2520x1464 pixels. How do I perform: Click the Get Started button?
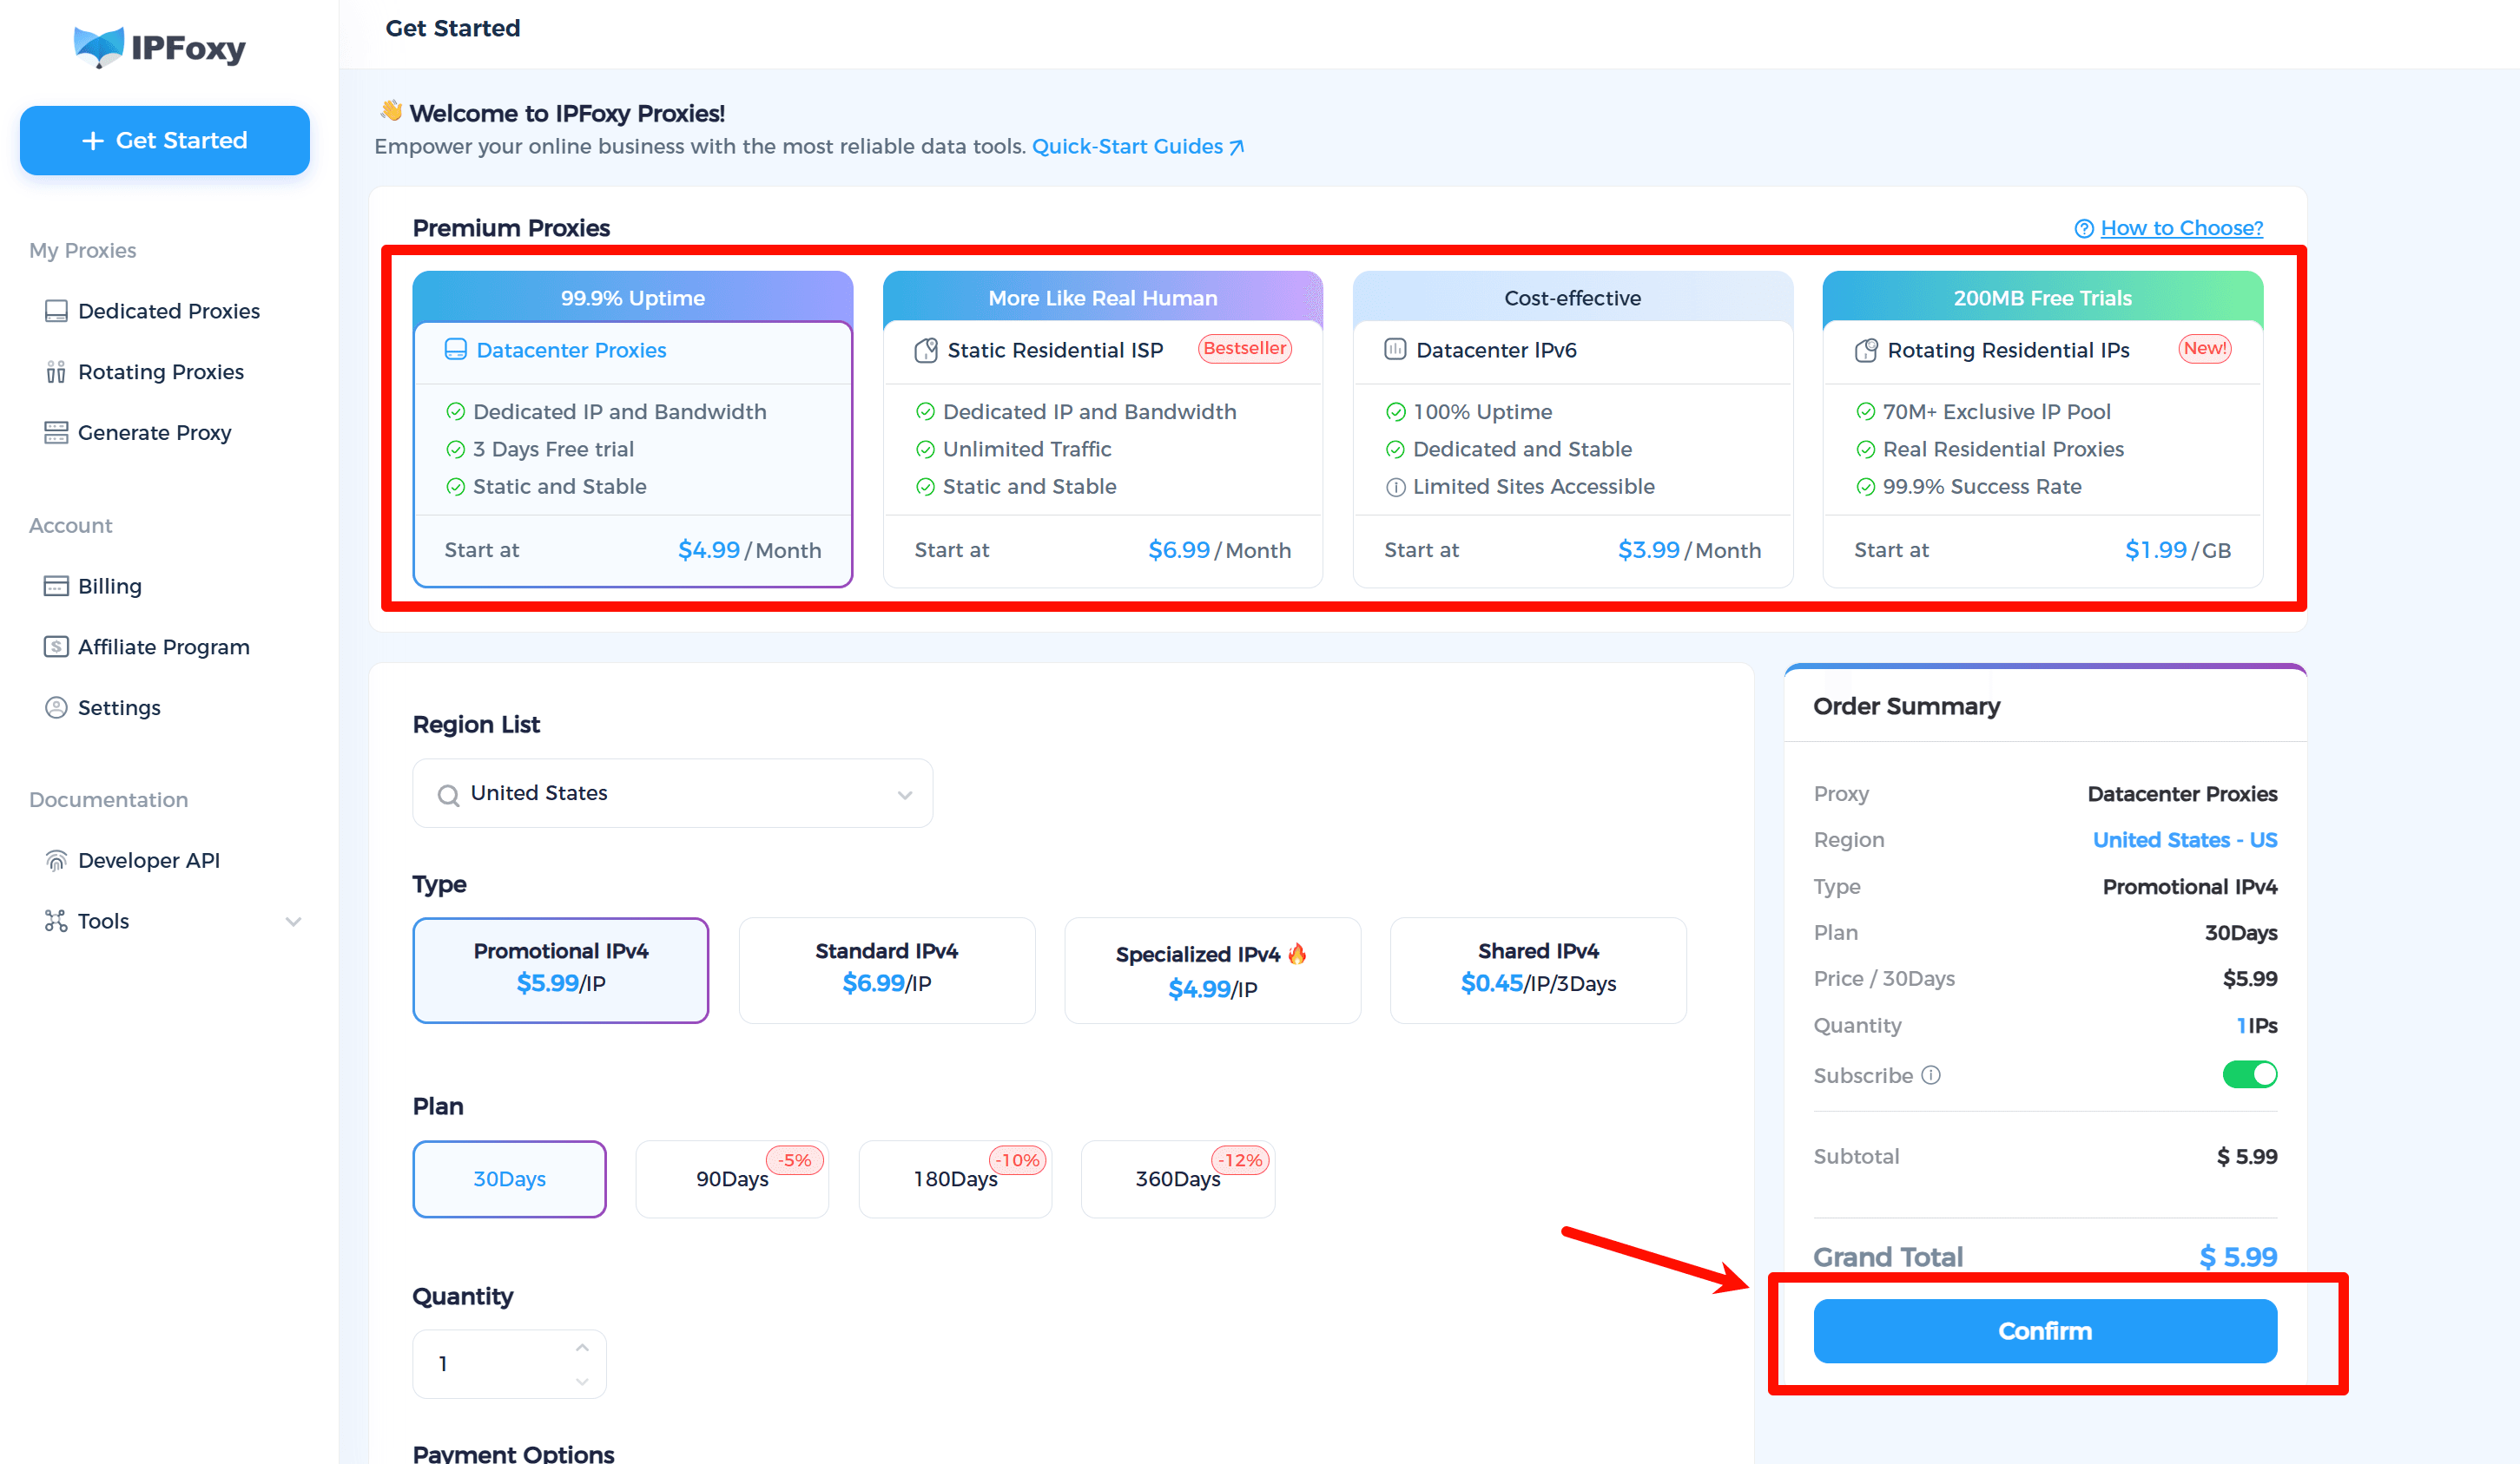pos(165,141)
